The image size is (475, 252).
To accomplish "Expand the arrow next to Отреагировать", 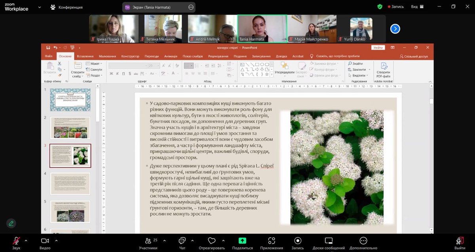I will click(x=223, y=240).
